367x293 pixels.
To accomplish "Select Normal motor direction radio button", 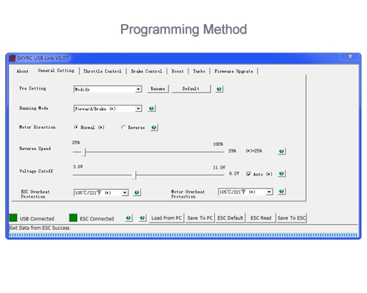I will 76,127.
